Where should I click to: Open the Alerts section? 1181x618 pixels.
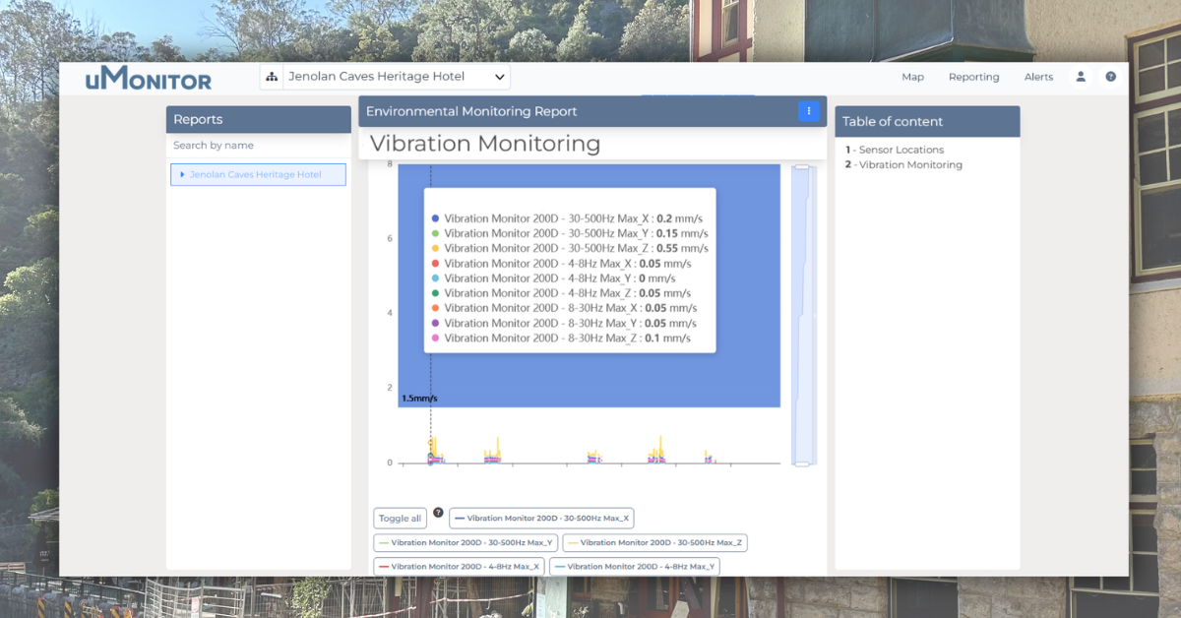[x=1039, y=76]
